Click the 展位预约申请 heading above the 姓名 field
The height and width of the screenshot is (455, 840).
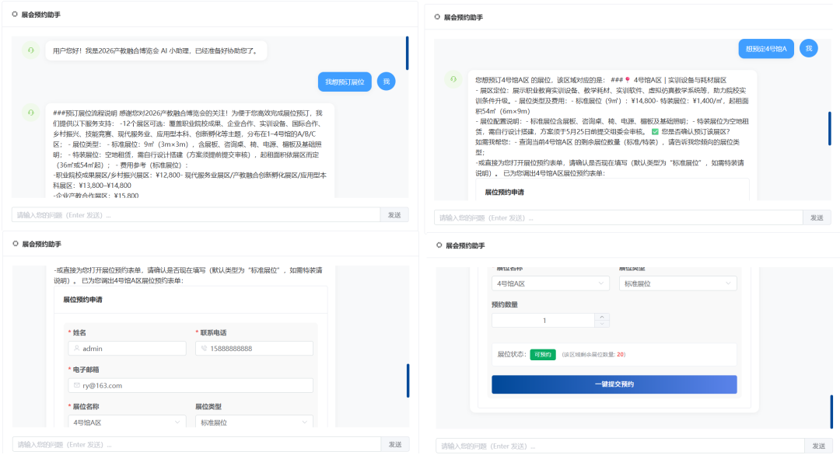pyautogui.click(x=82, y=300)
